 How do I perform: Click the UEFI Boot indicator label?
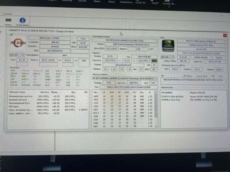point(188,76)
